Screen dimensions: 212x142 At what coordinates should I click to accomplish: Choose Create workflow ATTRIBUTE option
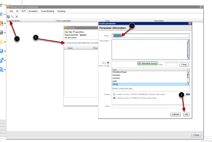[x=114, y=98]
